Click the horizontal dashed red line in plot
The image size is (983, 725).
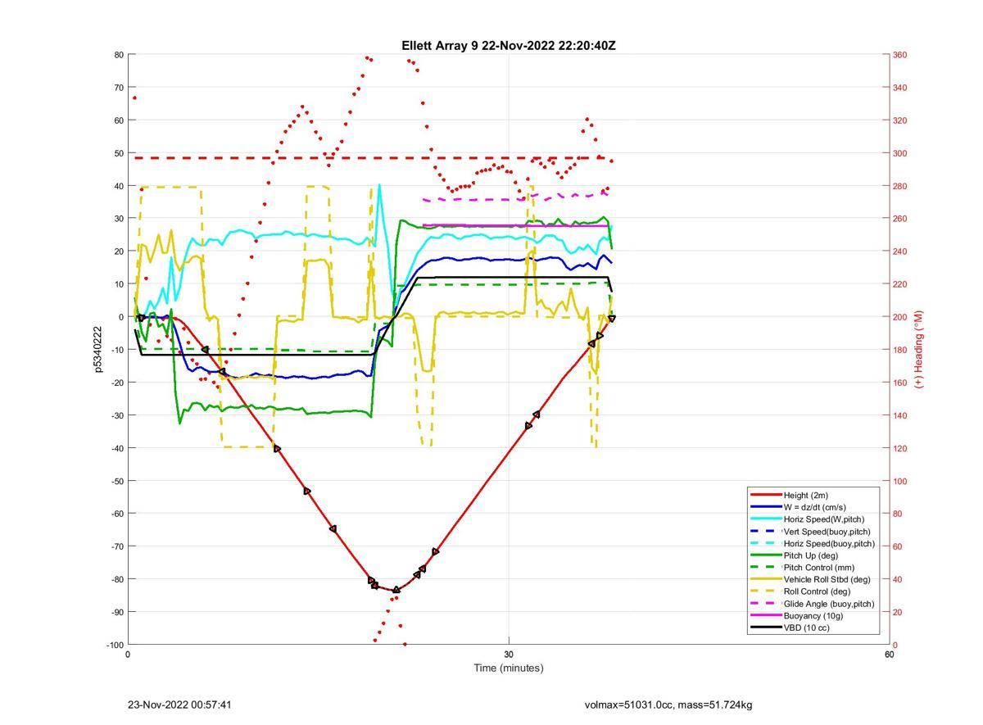pos(373,158)
